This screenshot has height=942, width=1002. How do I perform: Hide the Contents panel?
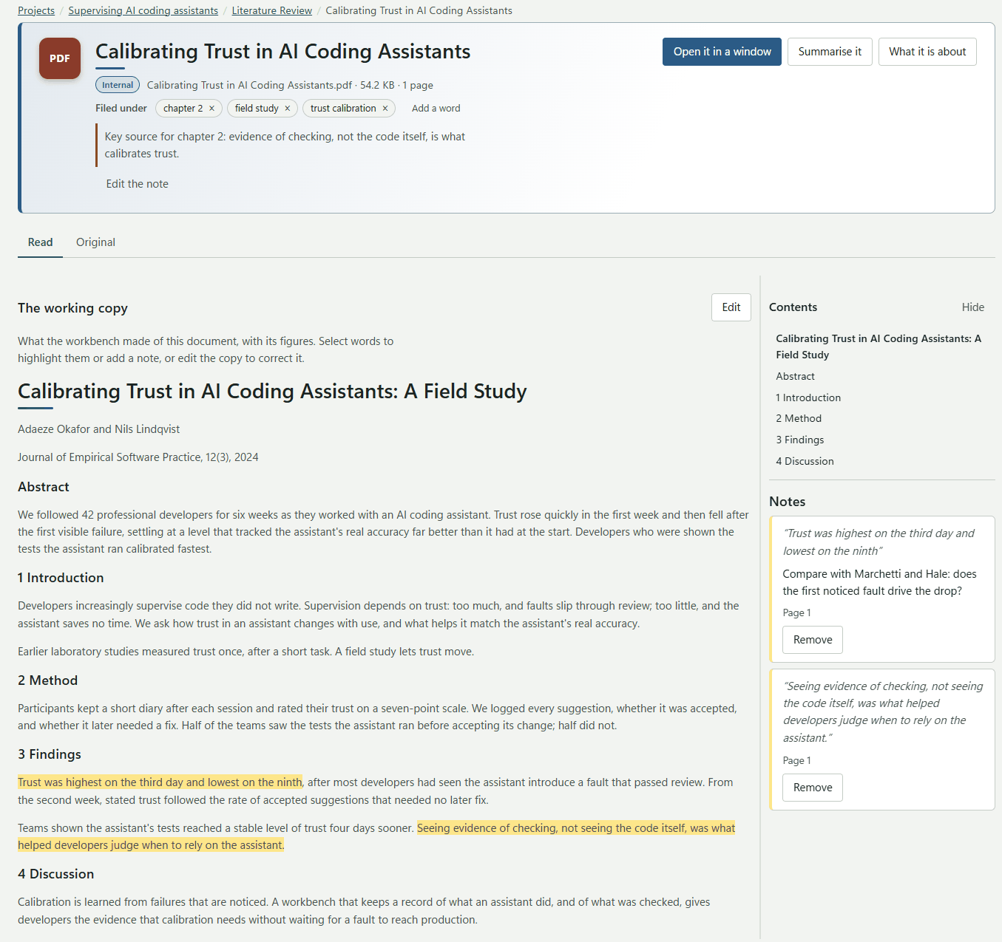point(973,307)
